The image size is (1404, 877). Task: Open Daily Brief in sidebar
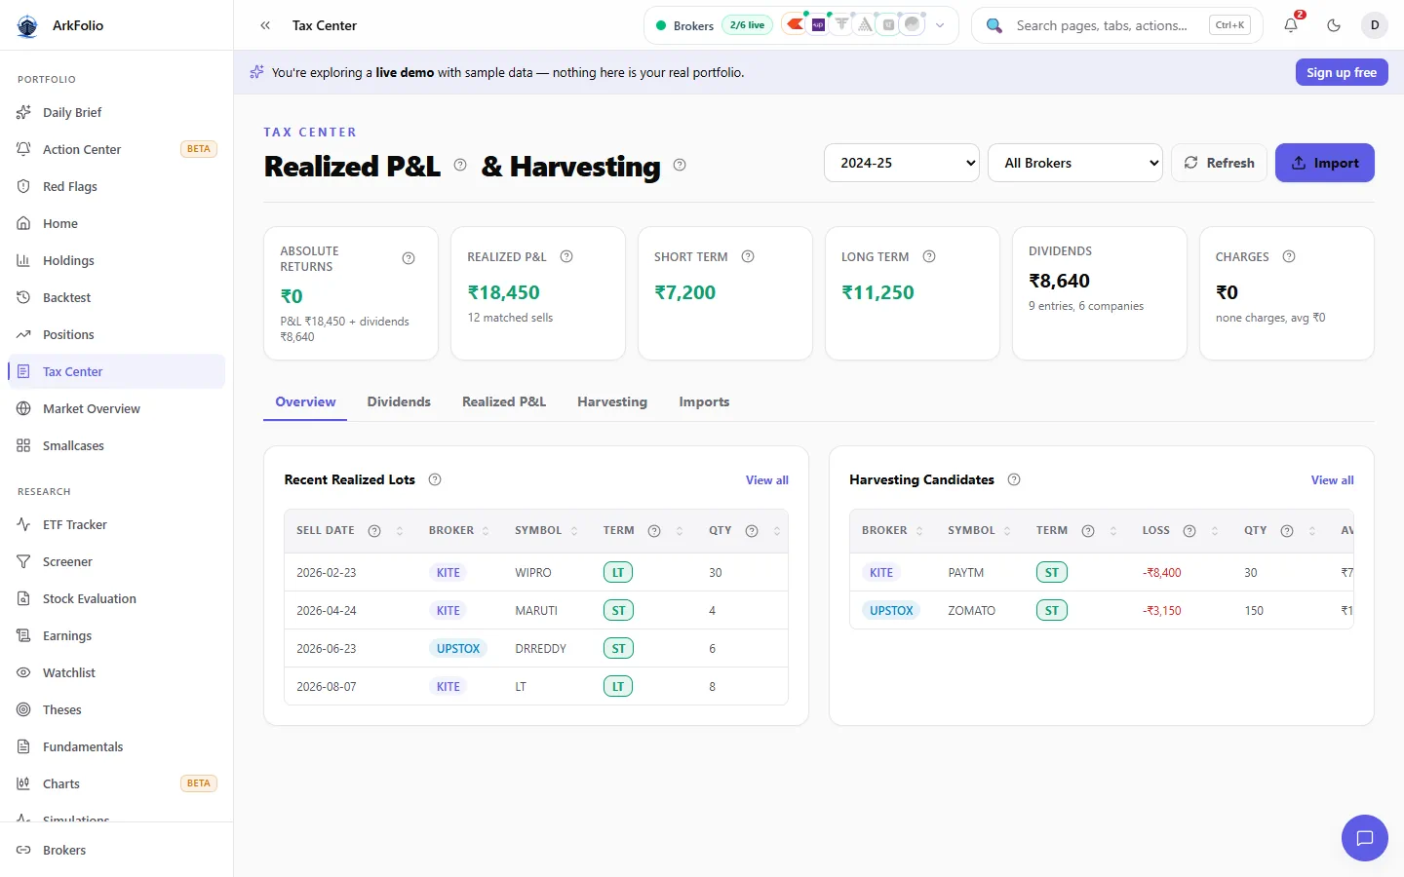(x=117, y=112)
